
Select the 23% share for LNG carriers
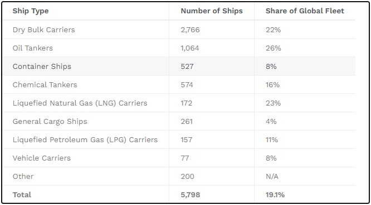(x=274, y=103)
